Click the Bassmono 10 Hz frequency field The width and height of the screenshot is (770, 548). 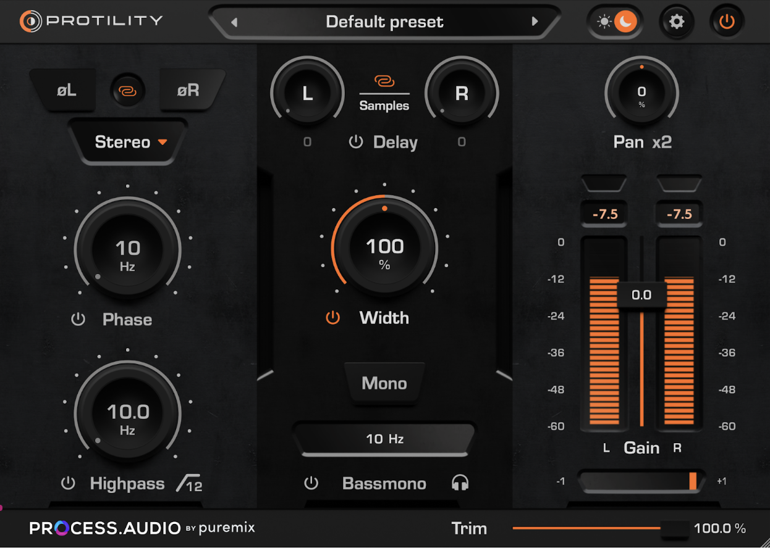[x=384, y=439]
